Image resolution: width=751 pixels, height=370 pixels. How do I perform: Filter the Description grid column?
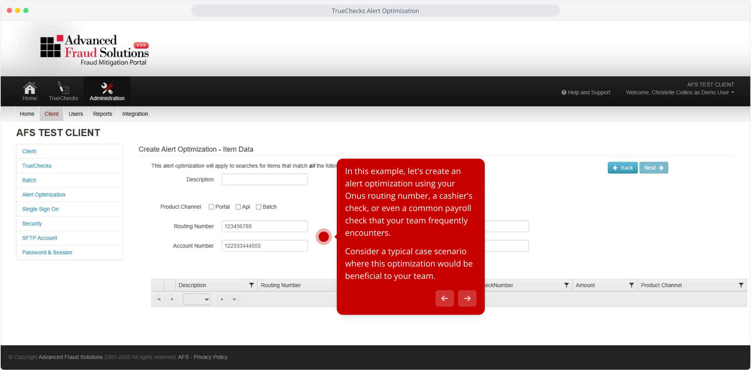point(251,285)
